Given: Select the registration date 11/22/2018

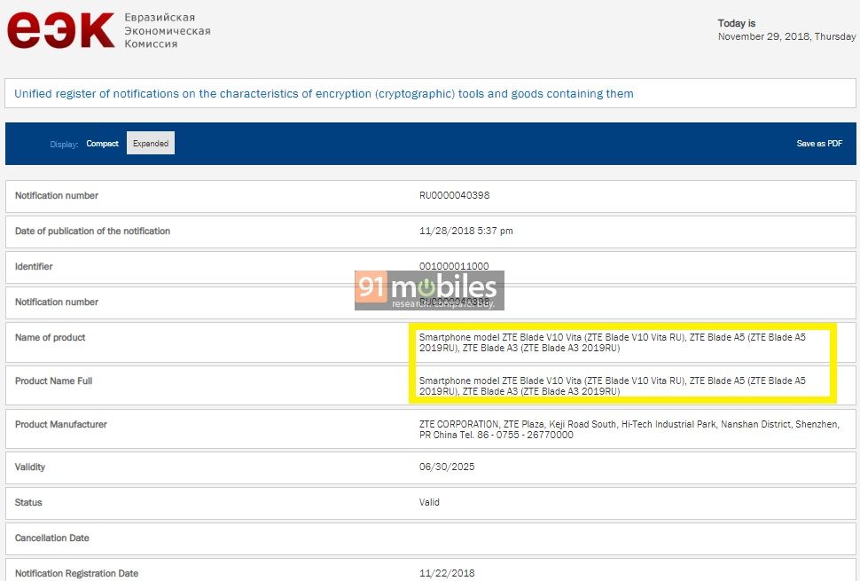Looking at the screenshot, I should coord(447,573).
